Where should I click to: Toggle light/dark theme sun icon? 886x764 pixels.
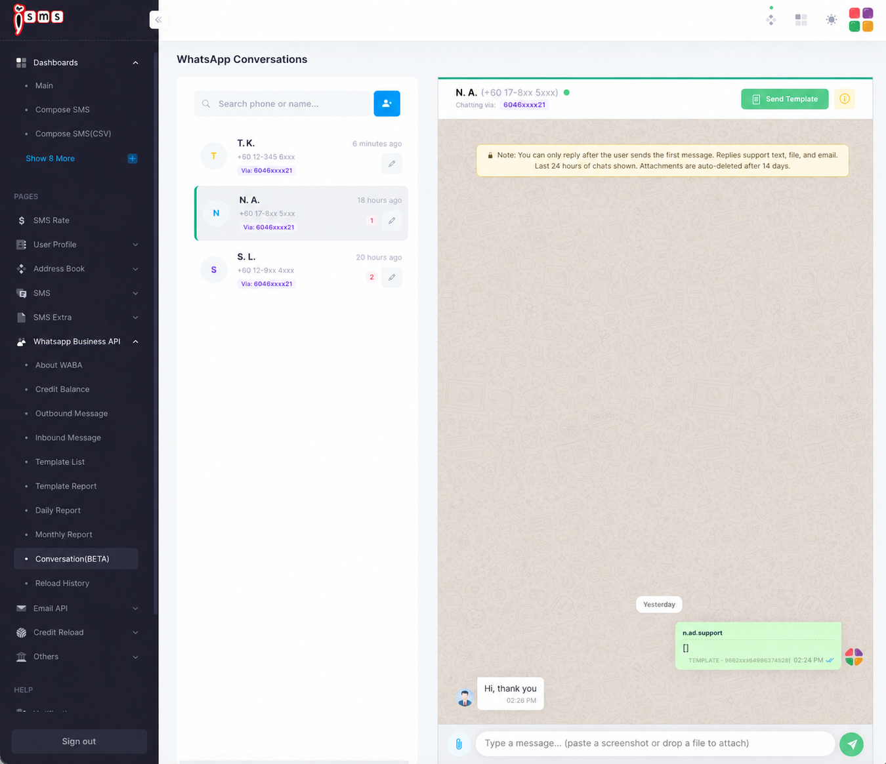tap(831, 20)
